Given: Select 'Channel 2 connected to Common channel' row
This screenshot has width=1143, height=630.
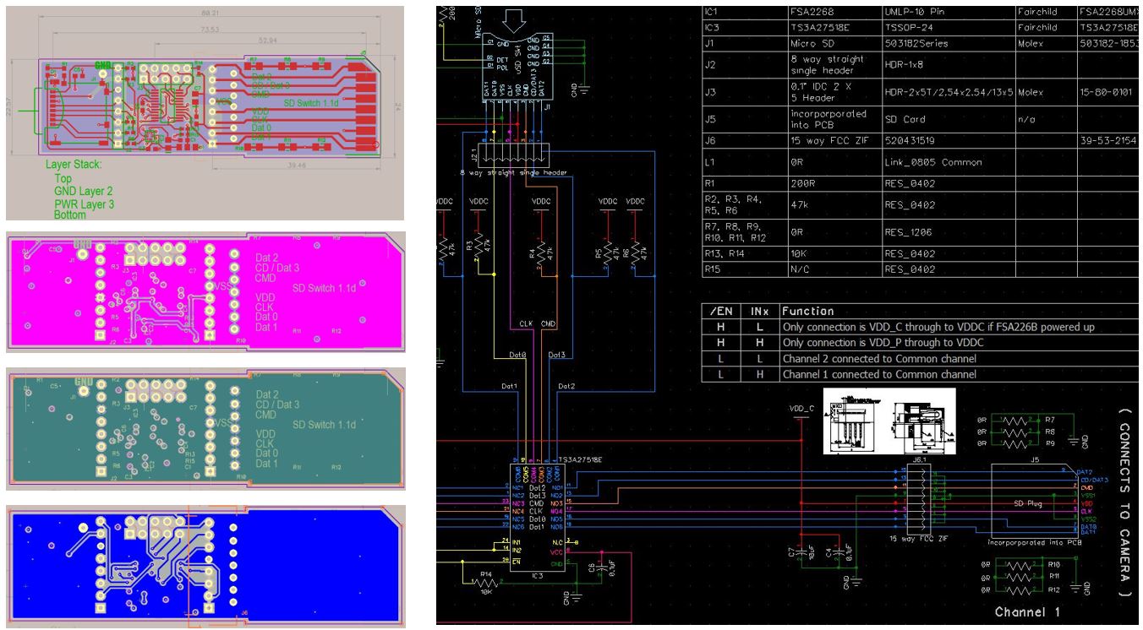Looking at the screenshot, I should click(921, 359).
